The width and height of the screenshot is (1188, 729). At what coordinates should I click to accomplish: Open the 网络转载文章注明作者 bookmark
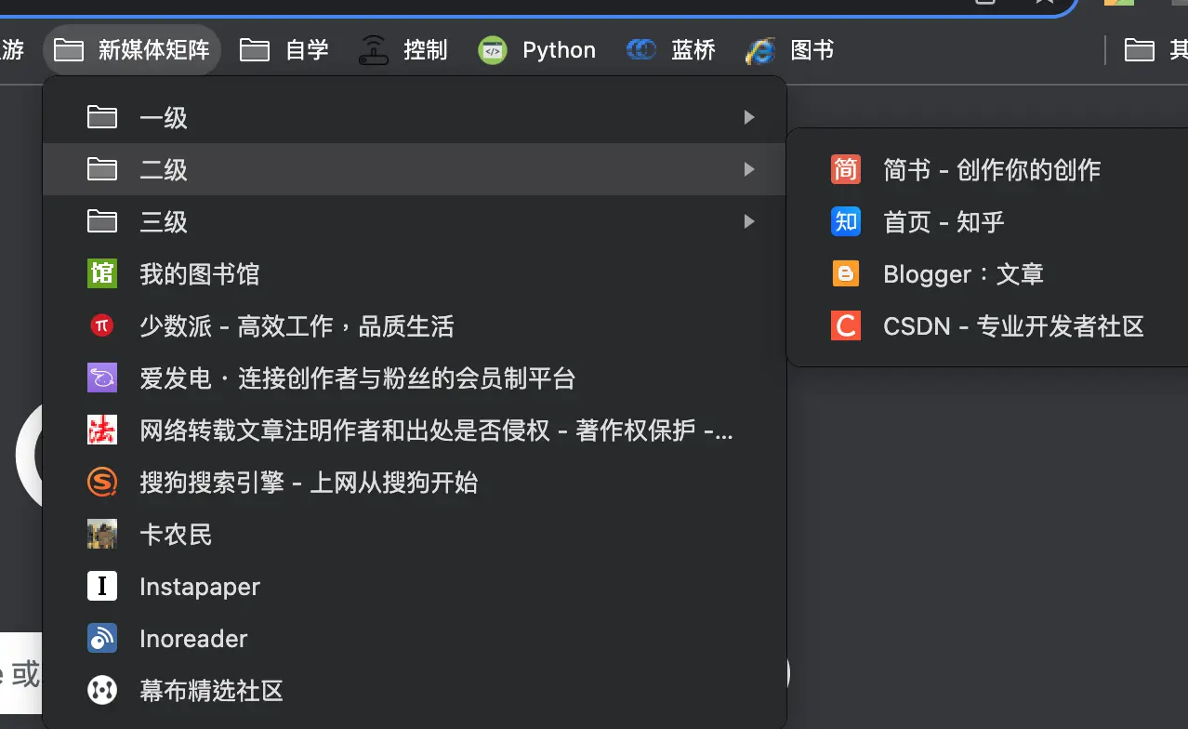435,430
